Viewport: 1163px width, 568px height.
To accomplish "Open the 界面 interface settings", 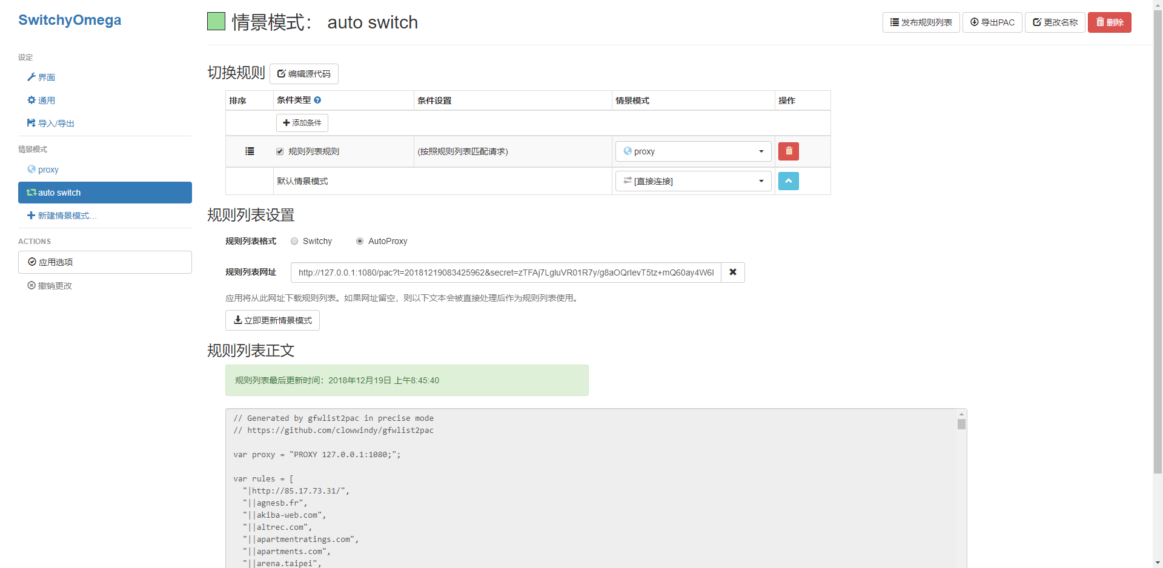I will pyautogui.click(x=41, y=78).
